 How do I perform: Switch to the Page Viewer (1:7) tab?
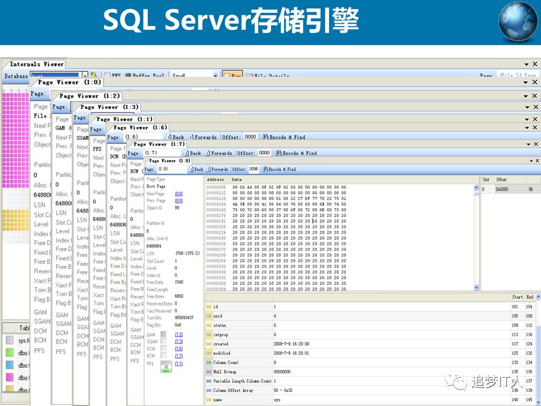tap(159, 144)
